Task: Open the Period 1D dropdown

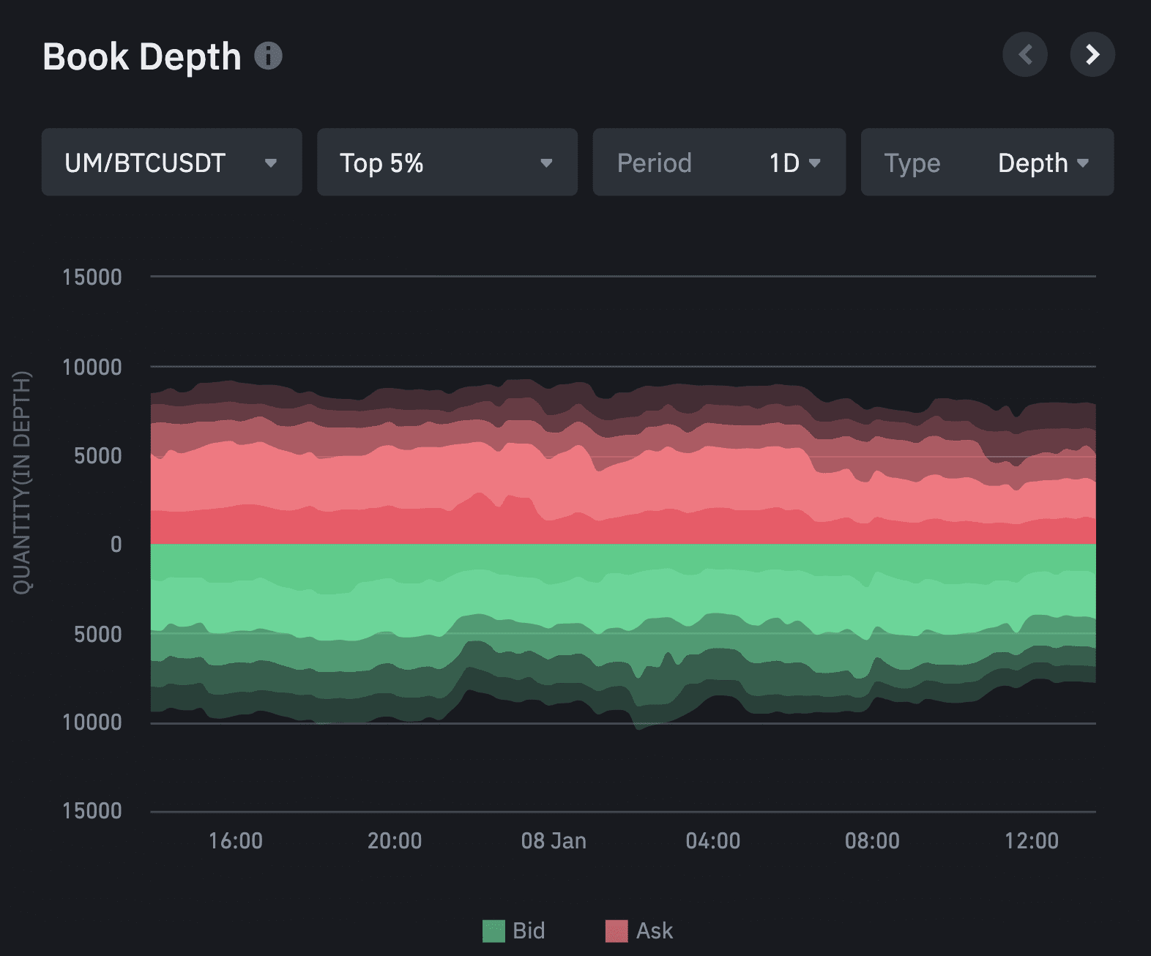Action: 718,163
